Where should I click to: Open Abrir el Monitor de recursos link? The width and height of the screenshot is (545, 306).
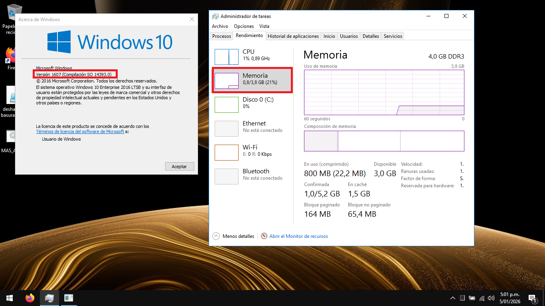(298, 236)
